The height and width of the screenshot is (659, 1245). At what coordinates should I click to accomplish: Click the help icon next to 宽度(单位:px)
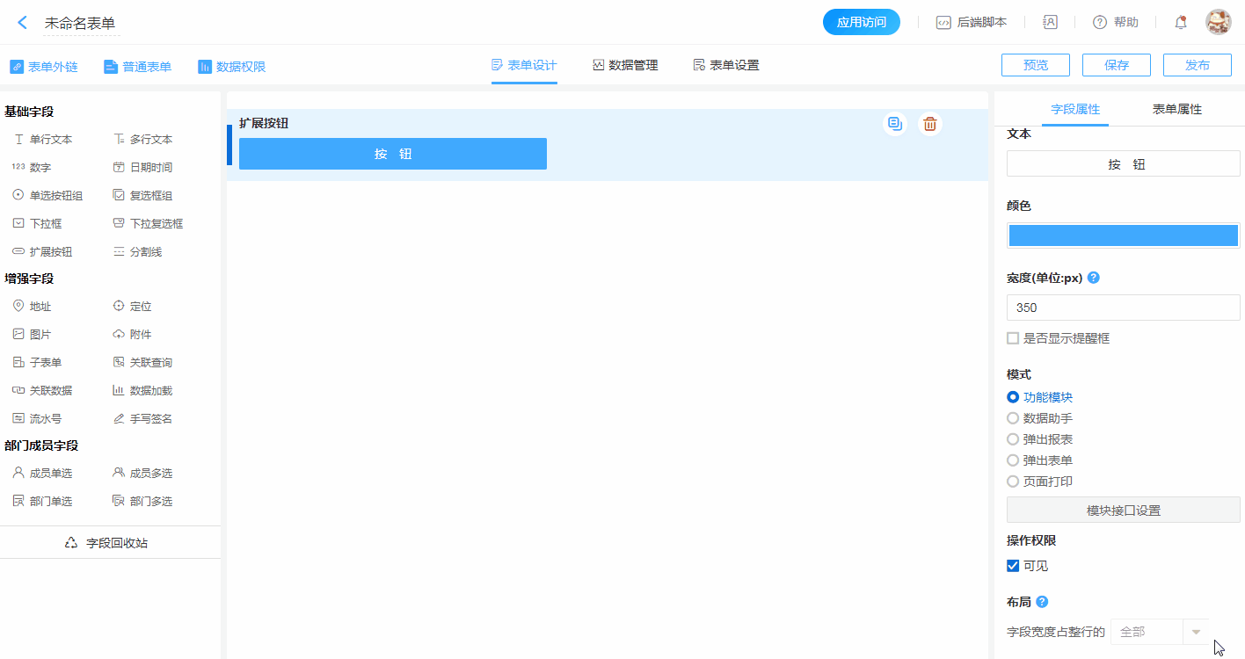tap(1094, 278)
